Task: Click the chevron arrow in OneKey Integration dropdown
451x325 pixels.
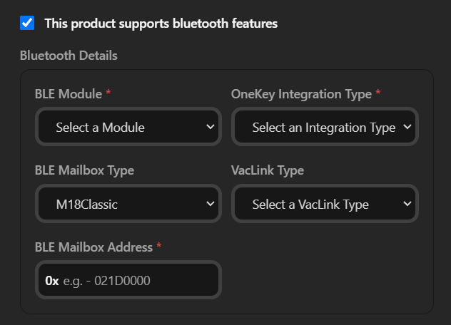Action: (x=407, y=127)
